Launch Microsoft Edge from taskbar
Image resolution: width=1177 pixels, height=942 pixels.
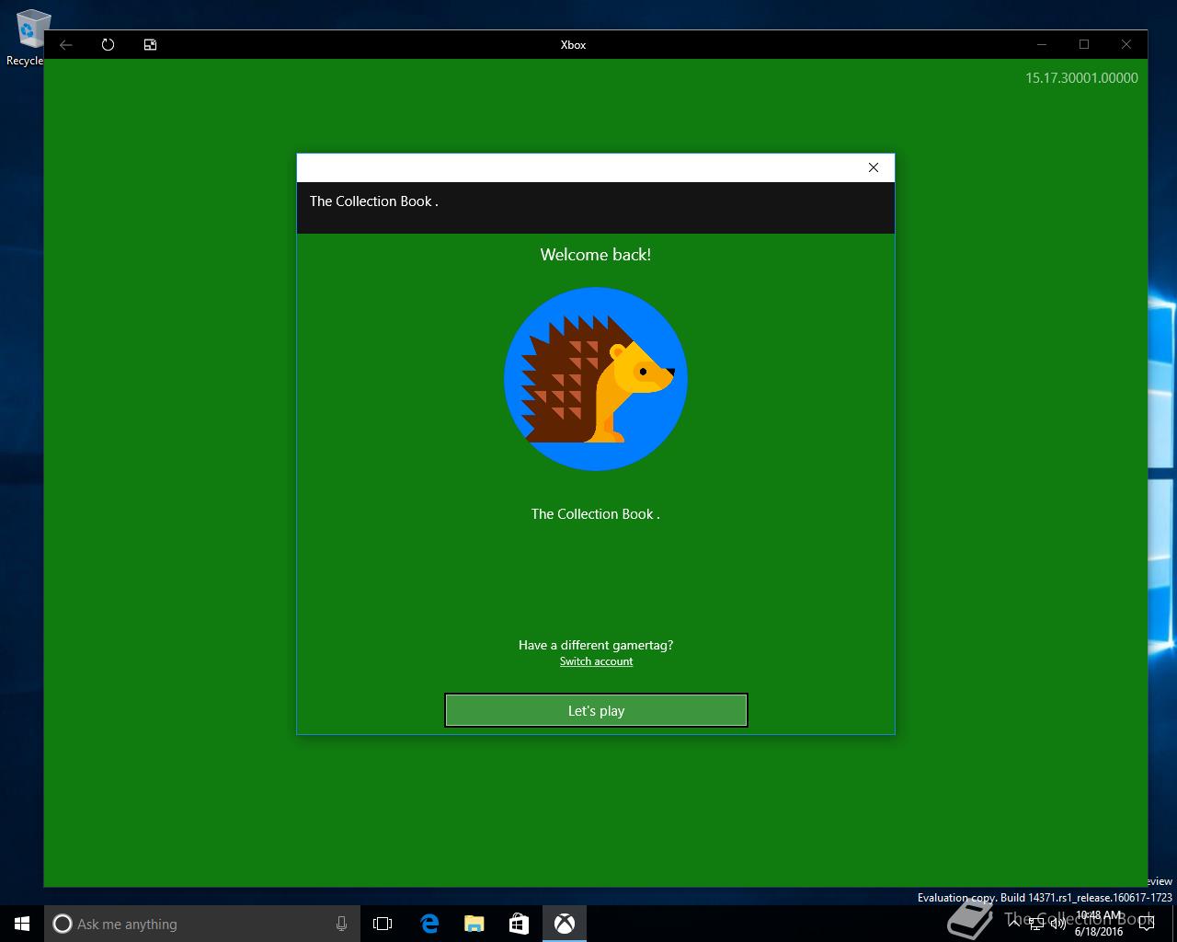[429, 924]
